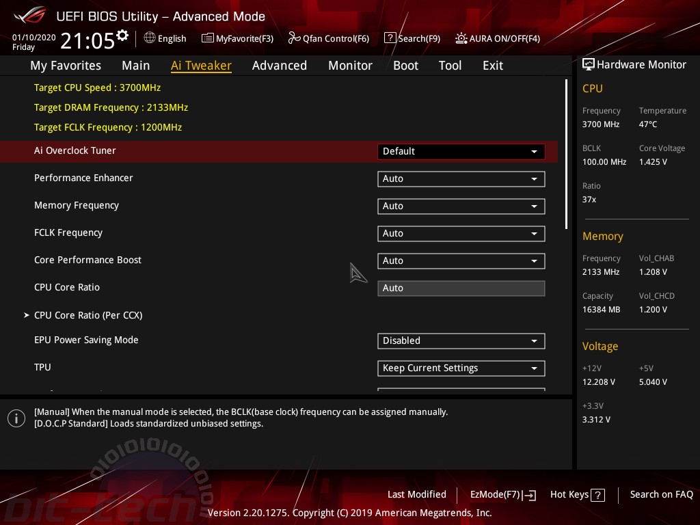Select the Ai Tweaker tab
Screen dimensions: 700x525
pos(201,66)
